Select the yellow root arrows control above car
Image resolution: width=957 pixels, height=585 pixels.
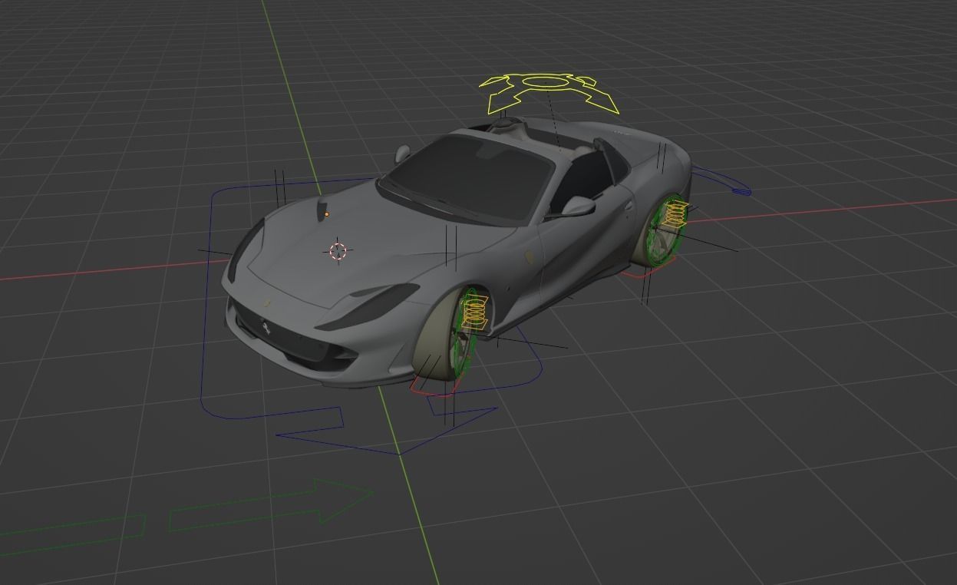click(x=549, y=93)
